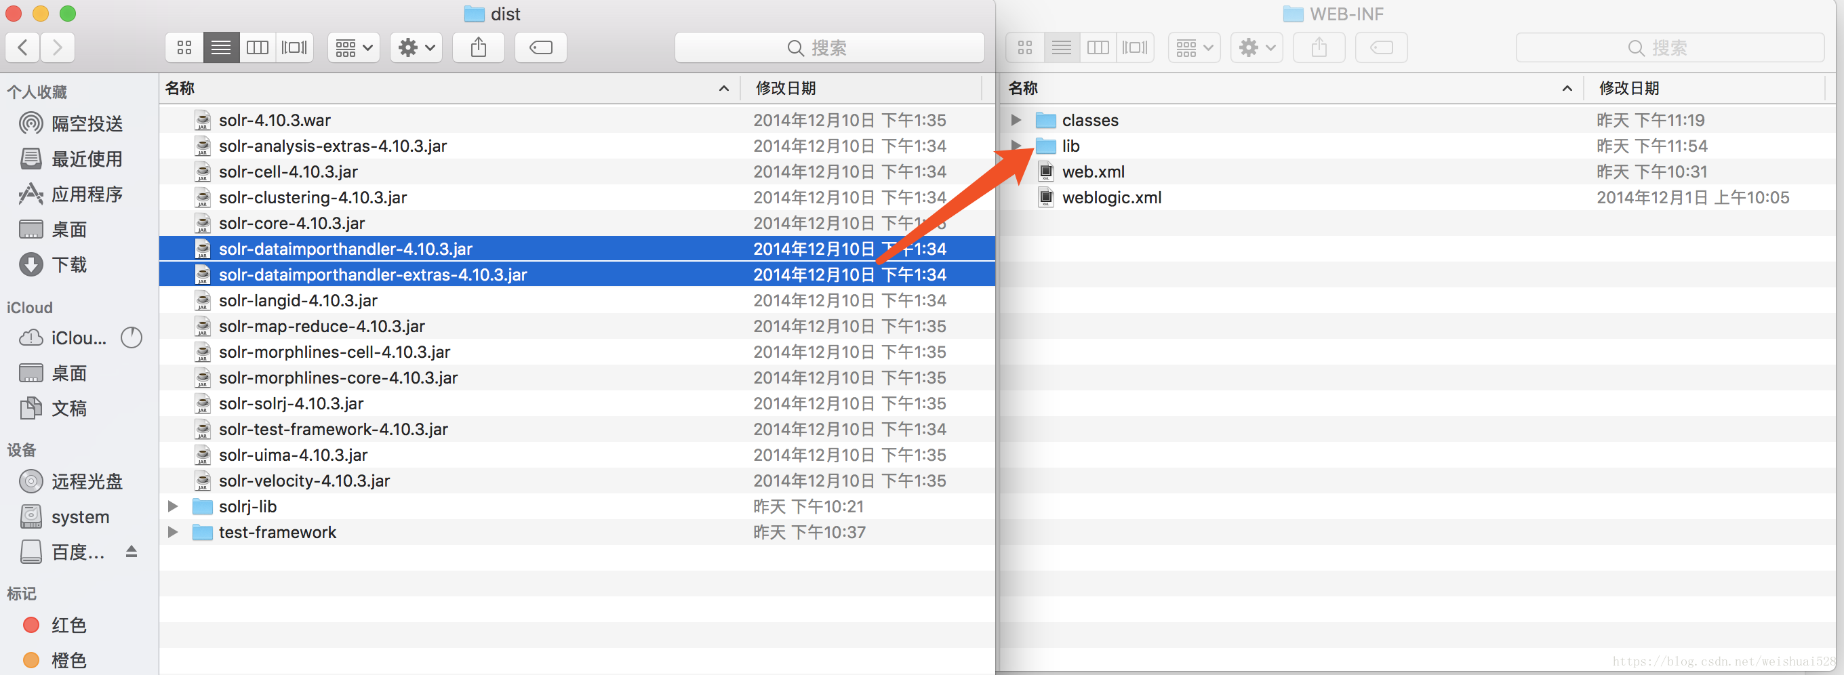Click search field in WEB-INF window
The image size is (1844, 675).
tap(1669, 48)
